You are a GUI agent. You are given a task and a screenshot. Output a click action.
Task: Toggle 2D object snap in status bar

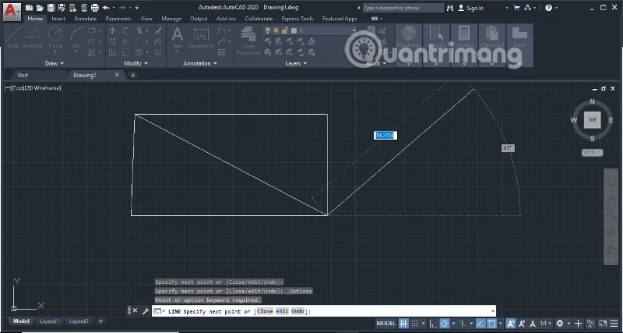coord(491,323)
